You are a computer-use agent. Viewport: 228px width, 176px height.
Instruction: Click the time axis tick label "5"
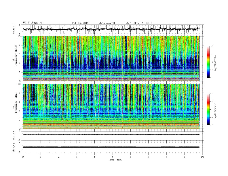(113, 157)
